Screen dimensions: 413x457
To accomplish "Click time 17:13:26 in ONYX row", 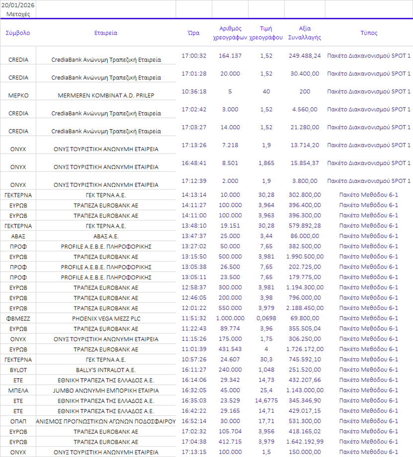I will pos(194,145).
